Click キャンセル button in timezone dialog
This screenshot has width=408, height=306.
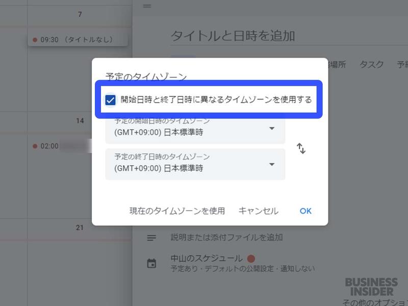pyautogui.click(x=259, y=211)
